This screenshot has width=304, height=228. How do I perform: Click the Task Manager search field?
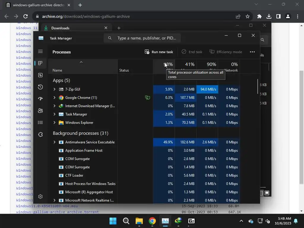pos(142,38)
